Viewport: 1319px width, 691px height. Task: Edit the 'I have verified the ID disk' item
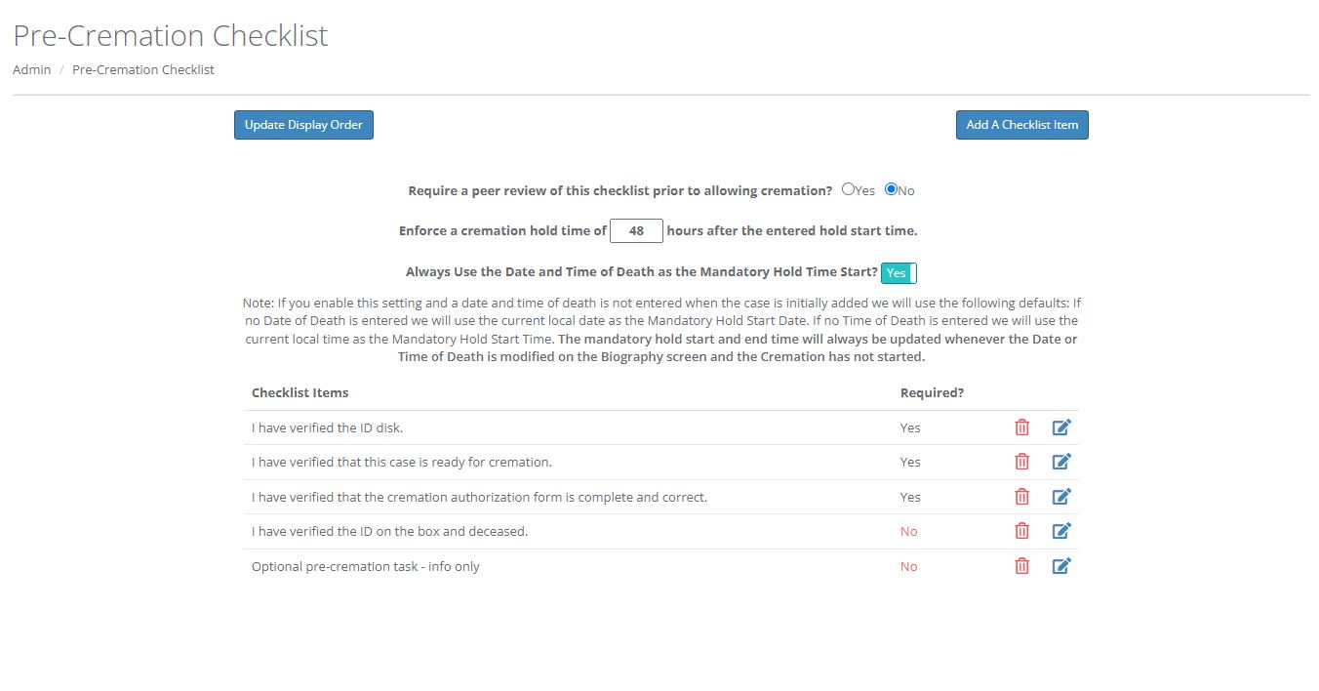click(1061, 427)
